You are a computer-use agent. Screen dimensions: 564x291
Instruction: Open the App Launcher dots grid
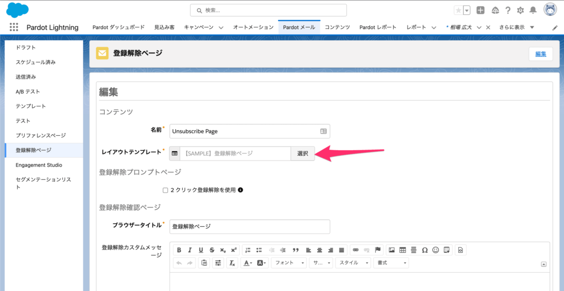[x=14, y=28]
